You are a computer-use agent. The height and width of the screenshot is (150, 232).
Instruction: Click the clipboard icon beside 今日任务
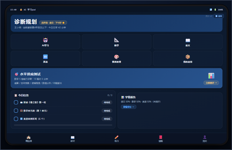pyautogui.click(x=16, y=95)
